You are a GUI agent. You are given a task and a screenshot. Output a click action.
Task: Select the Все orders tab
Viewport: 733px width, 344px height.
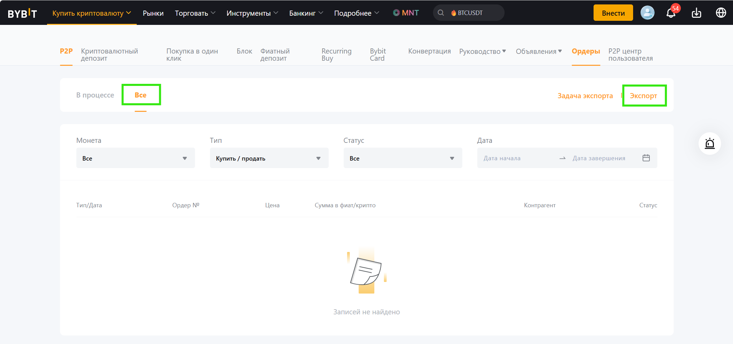click(140, 95)
